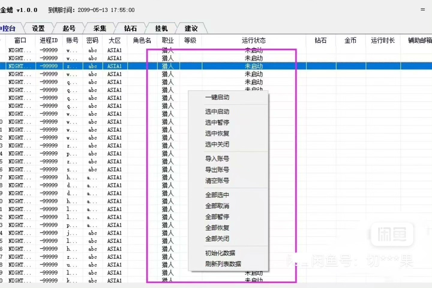Click 全部关闭 menu entry
Image resolution: width=432 pixels, height=288 pixels.
point(217,239)
